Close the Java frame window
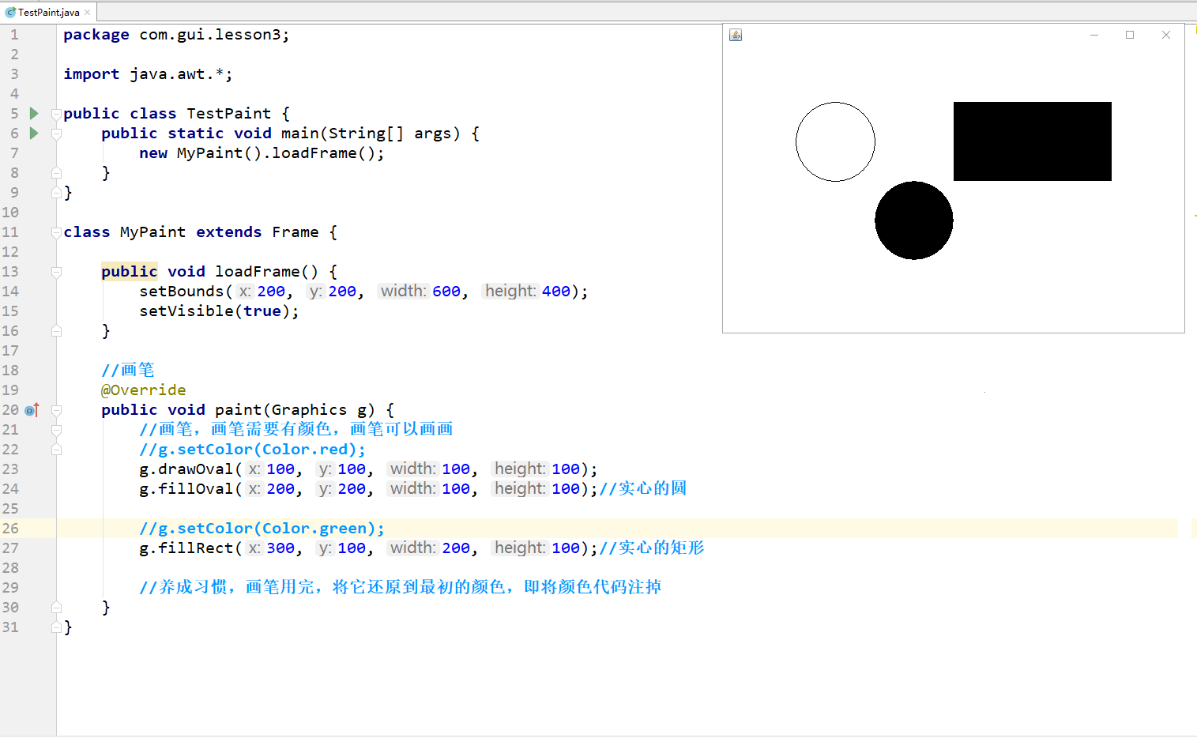This screenshot has width=1197, height=738. coord(1166,35)
